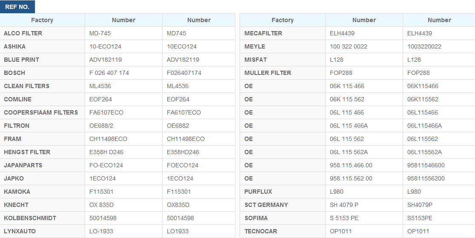Select OE number 06K 115 466
The image size is (475, 238).
(347, 86)
